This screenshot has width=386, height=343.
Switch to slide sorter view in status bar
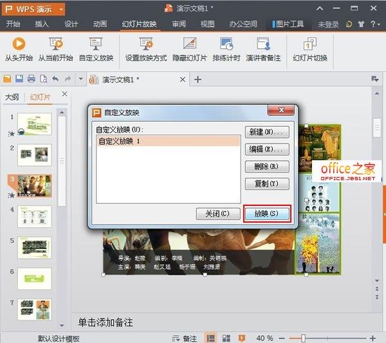(x=226, y=338)
